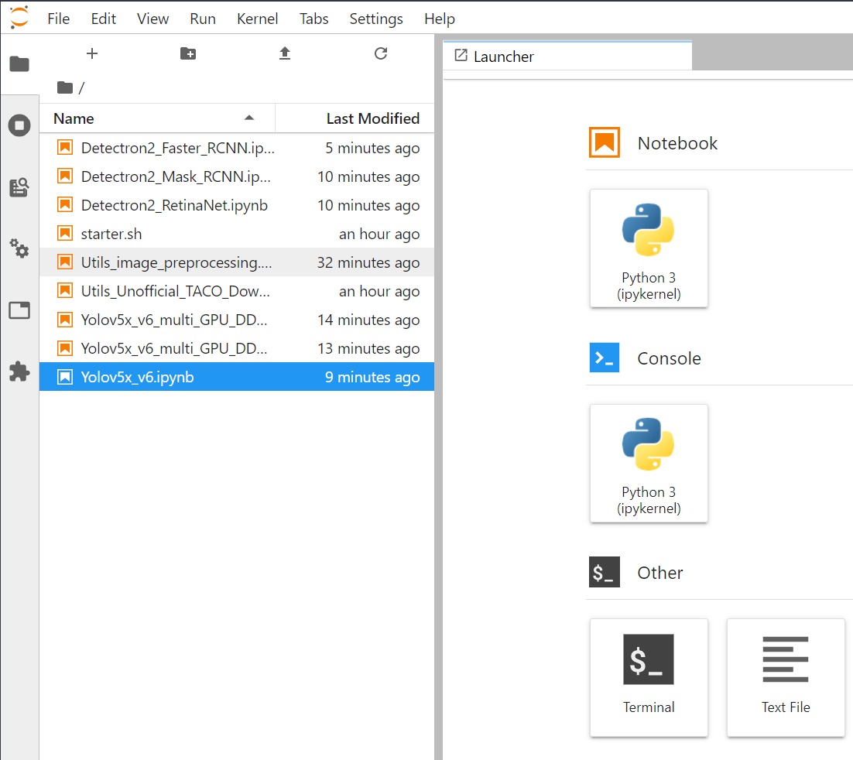The height and width of the screenshot is (760, 853).
Task: Click the New Launcher plus button
Action: point(92,53)
